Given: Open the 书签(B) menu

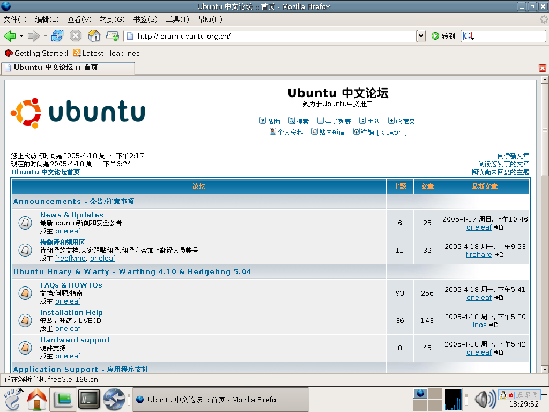Looking at the screenshot, I should 145,19.
